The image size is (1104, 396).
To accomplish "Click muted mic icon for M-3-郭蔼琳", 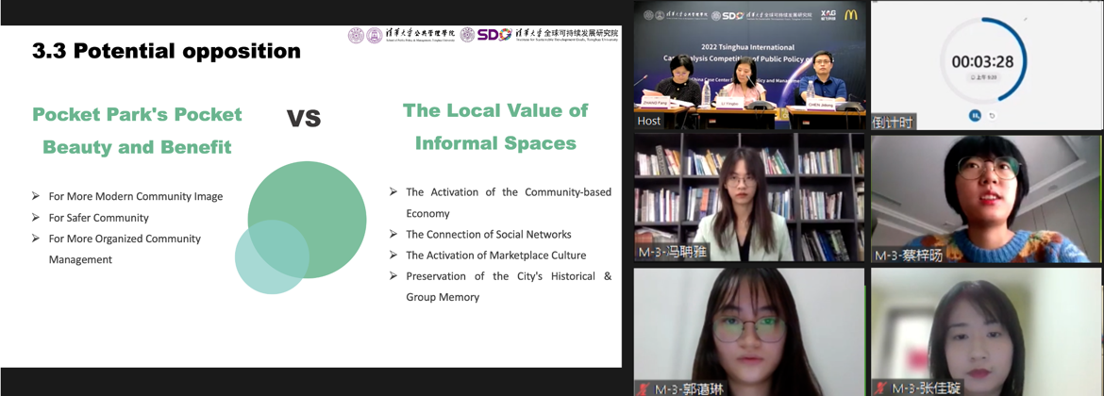I will (644, 388).
